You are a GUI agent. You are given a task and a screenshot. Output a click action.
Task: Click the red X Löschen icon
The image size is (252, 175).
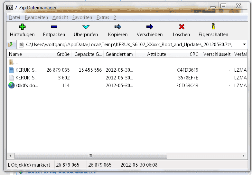tap(182, 26)
